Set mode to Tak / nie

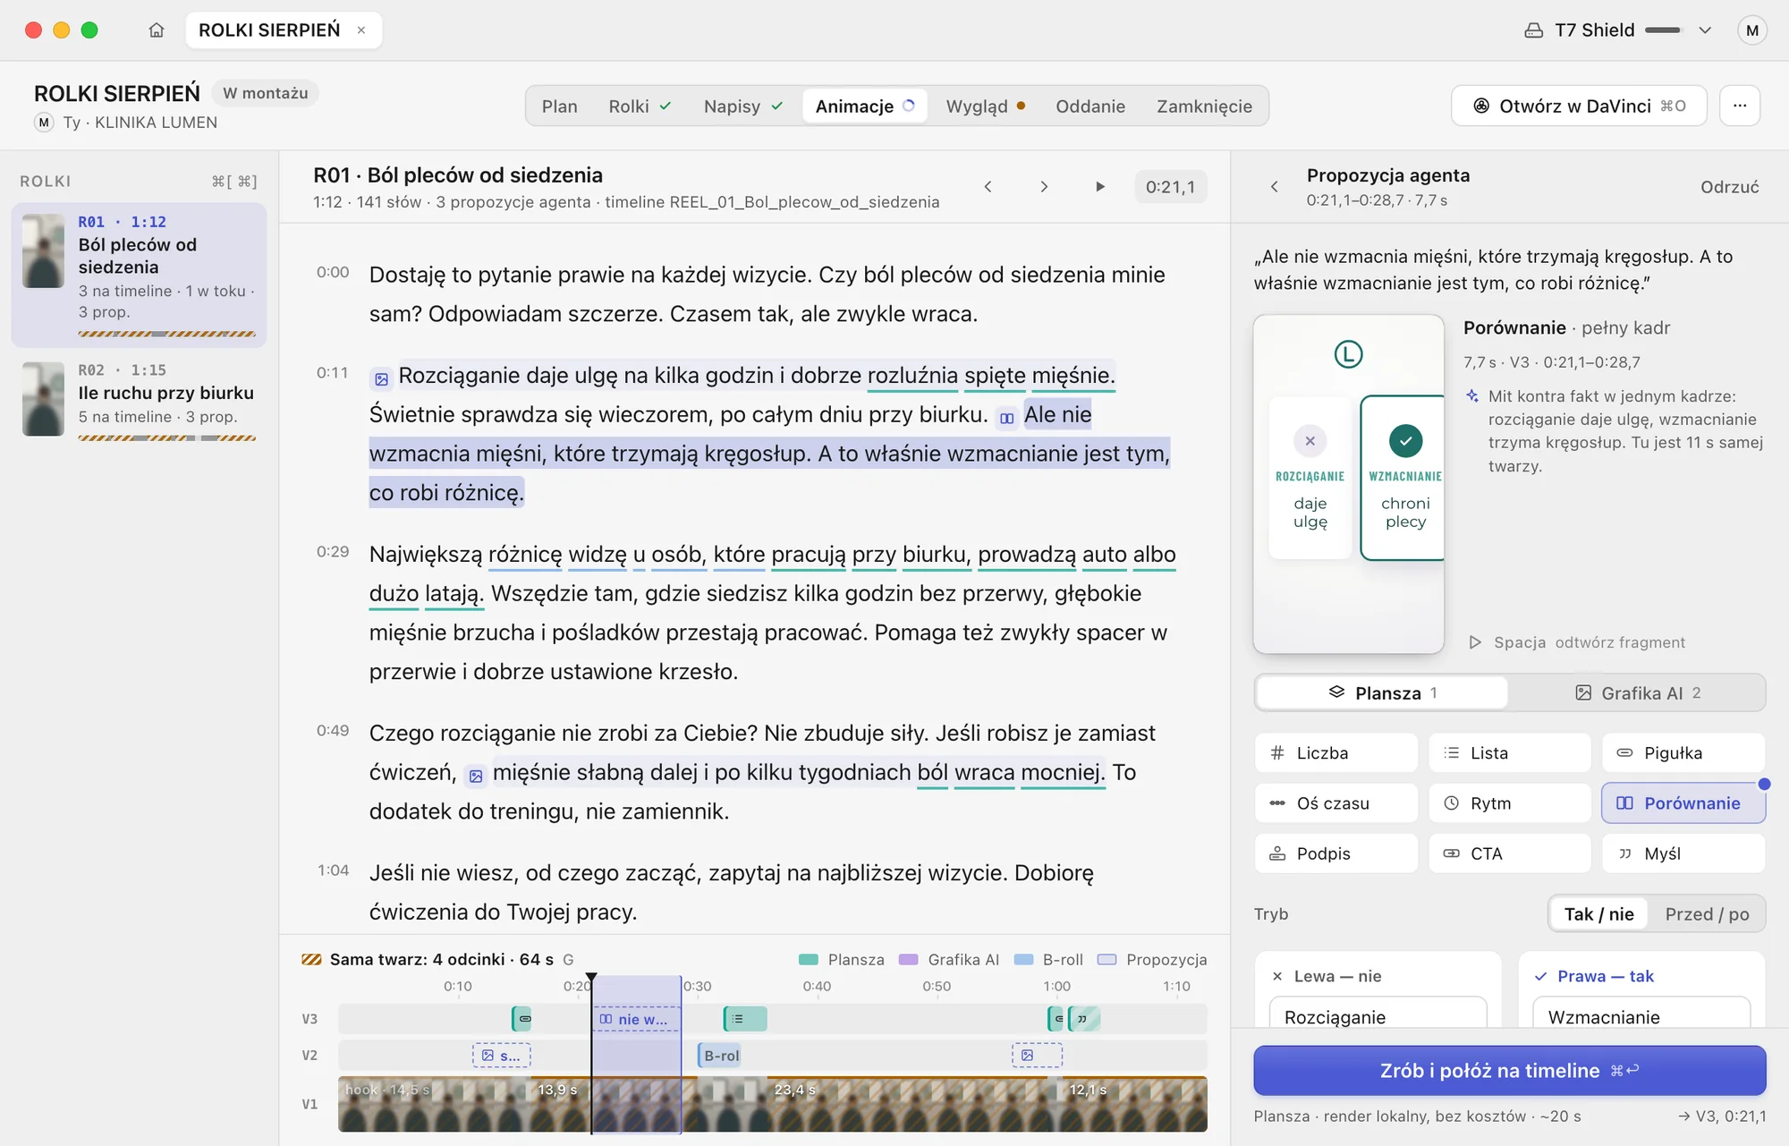(1598, 914)
